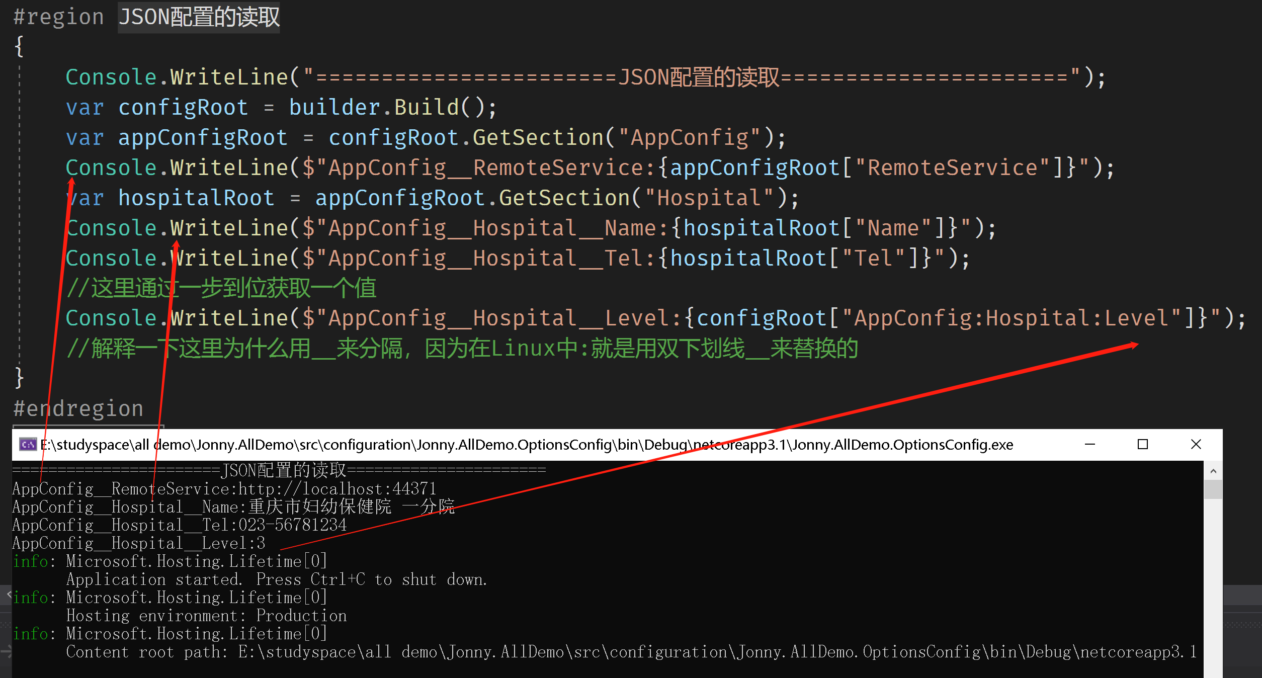
Task: Click the '"AppConfig:Hospital:Level"' string literal
Action: 1012,318
